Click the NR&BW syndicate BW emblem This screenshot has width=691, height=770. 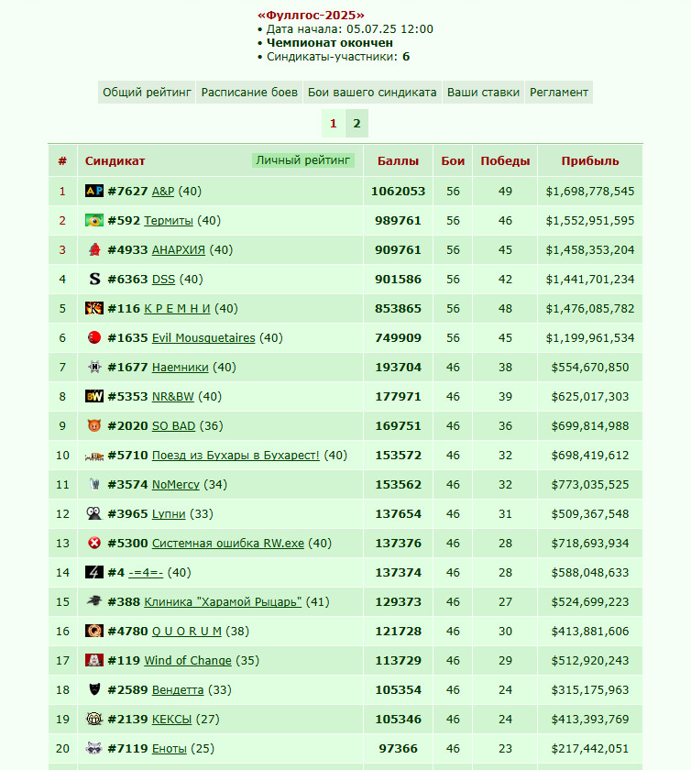(93, 396)
